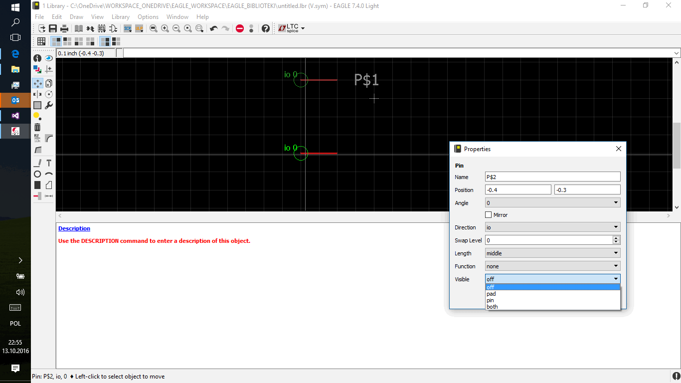Select the Mirror tool
The image size is (681, 383).
coord(37,94)
